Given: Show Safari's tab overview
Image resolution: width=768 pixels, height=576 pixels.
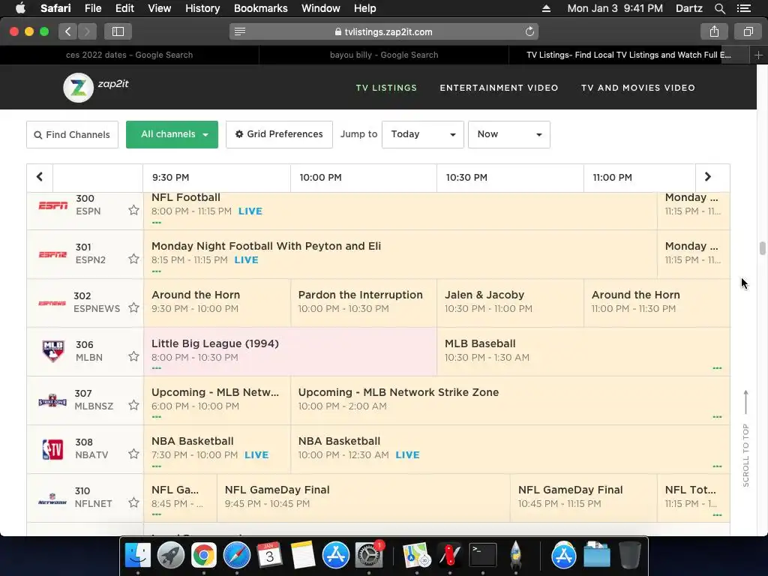Looking at the screenshot, I should click(748, 31).
